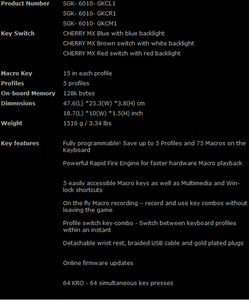
Task: Click the Macro Key label
Action: (16, 73)
